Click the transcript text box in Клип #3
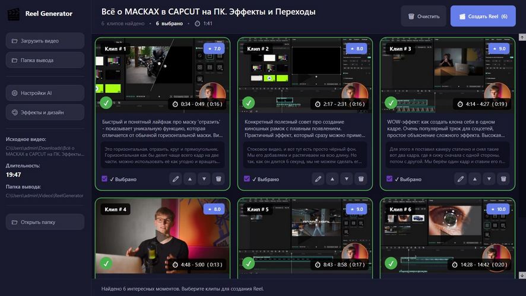 pyautogui.click(x=448, y=155)
